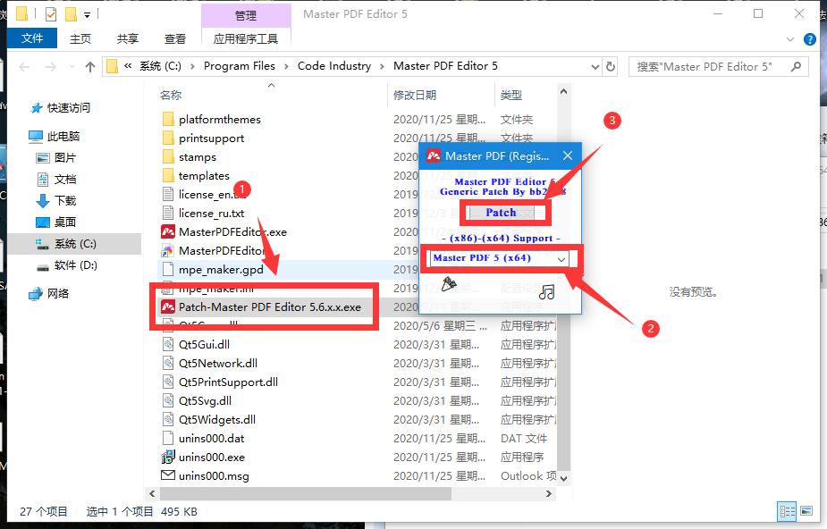Click the brush icon in patcher dialog
Image resolution: width=827 pixels, height=529 pixels.
tap(448, 283)
